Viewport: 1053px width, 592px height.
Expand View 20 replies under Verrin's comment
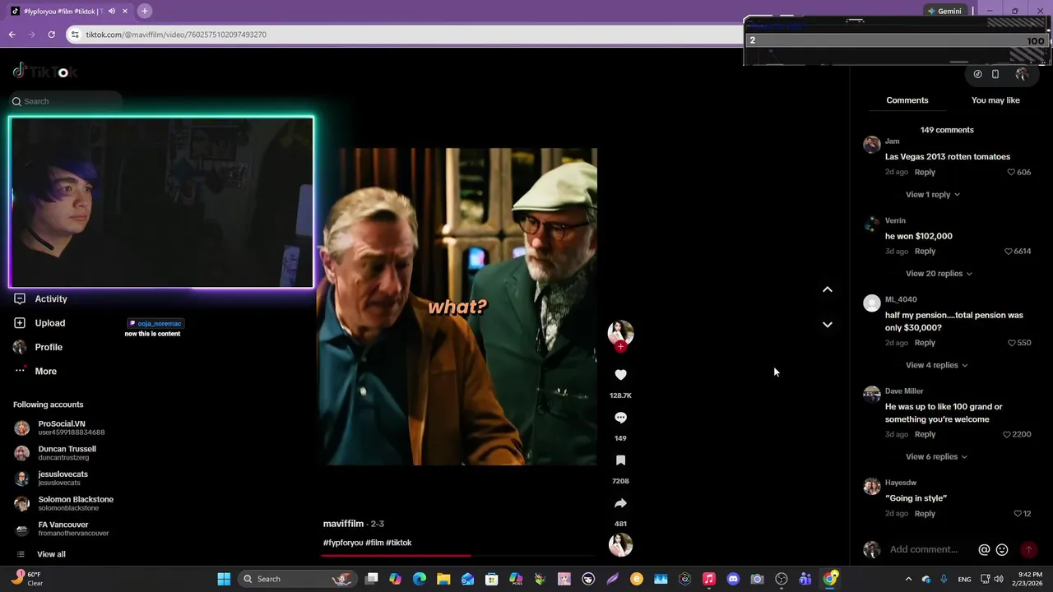click(939, 274)
